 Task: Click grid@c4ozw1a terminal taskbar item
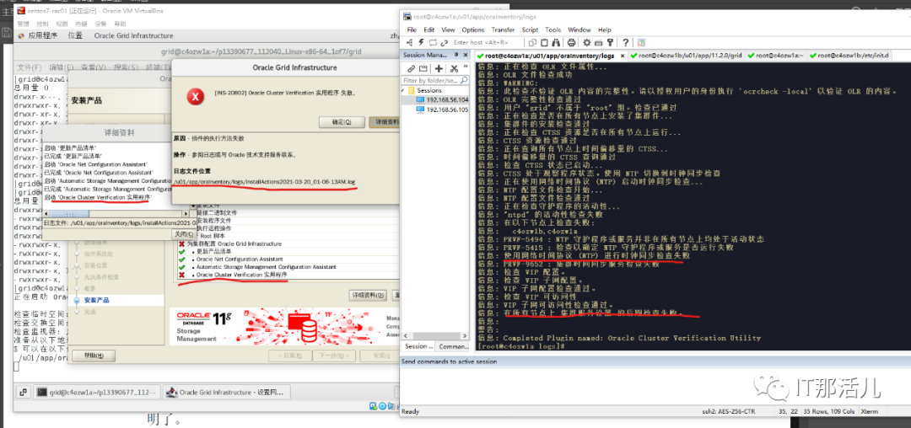pos(96,393)
